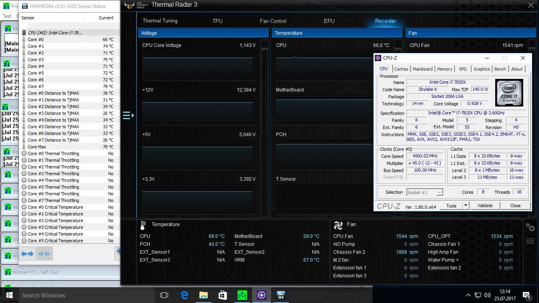Switch to HWiNFO on the taskbar
539x303 pixels.
[281, 295]
